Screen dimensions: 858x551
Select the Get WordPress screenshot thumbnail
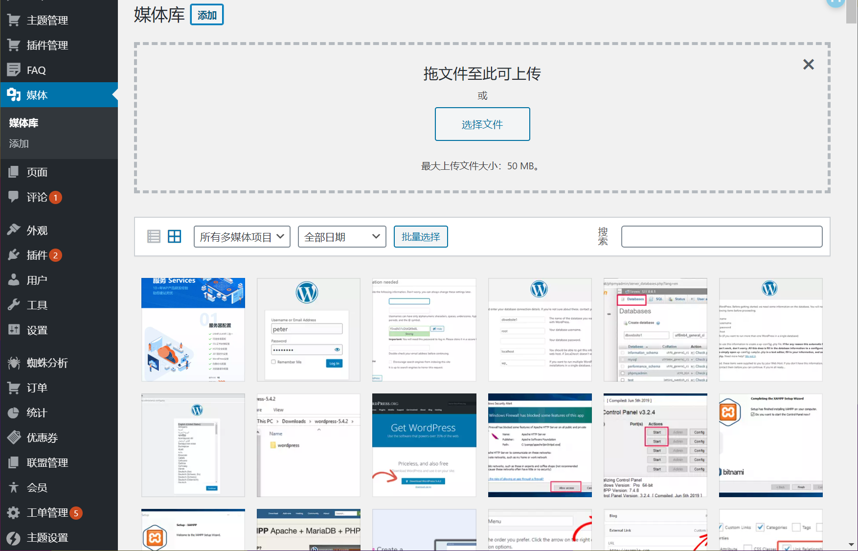pos(424,445)
